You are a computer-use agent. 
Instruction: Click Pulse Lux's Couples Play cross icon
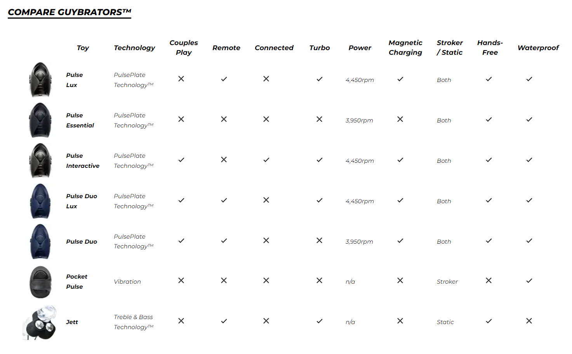click(181, 79)
